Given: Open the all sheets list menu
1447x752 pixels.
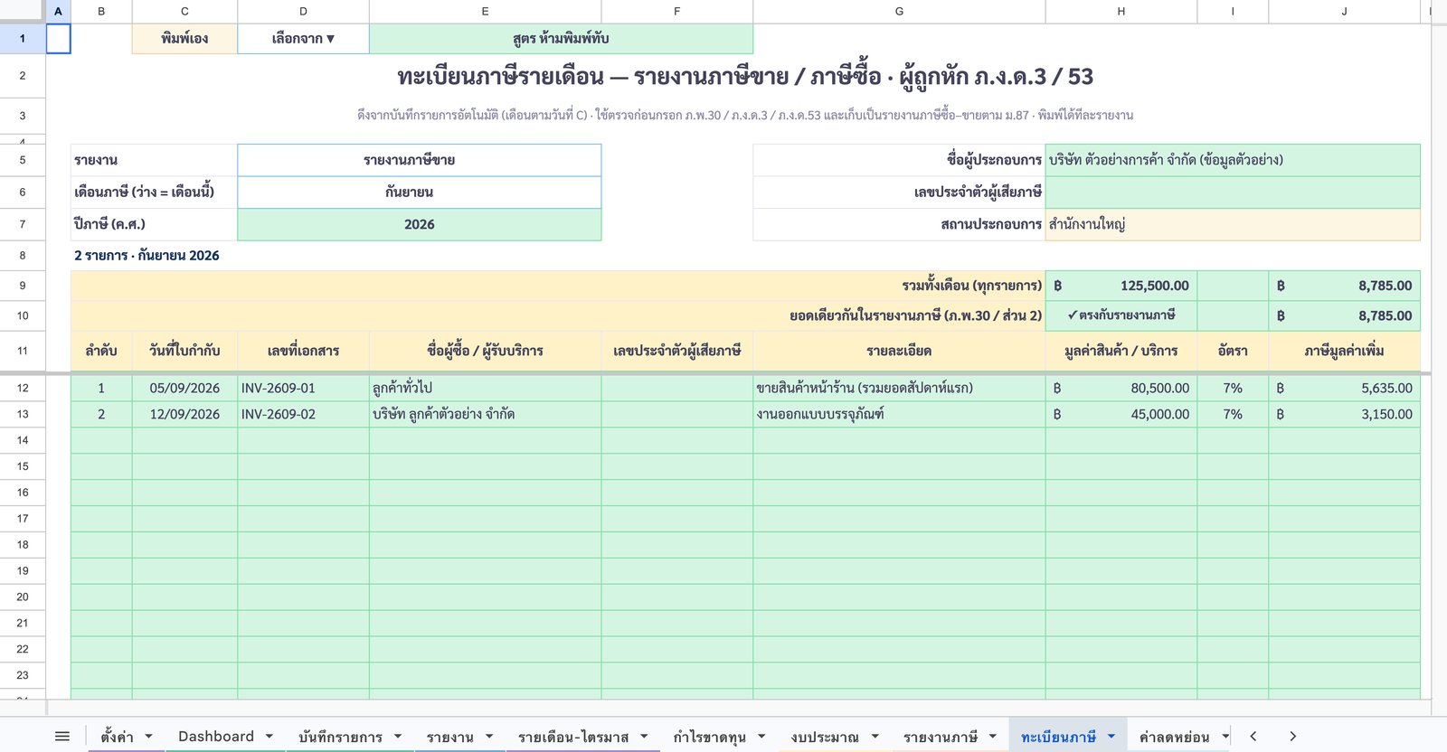Looking at the screenshot, I should [62, 737].
